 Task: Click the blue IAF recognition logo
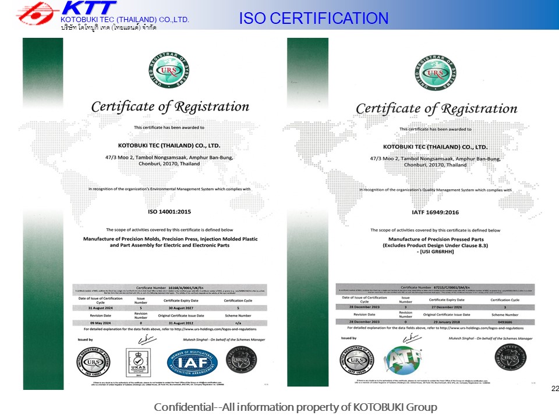pyautogui.click(x=192, y=363)
